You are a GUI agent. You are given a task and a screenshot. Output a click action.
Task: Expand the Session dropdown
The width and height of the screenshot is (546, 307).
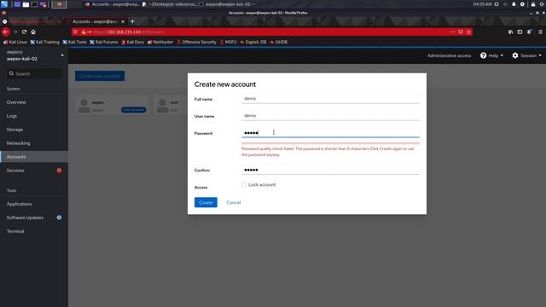tap(540, 55)
